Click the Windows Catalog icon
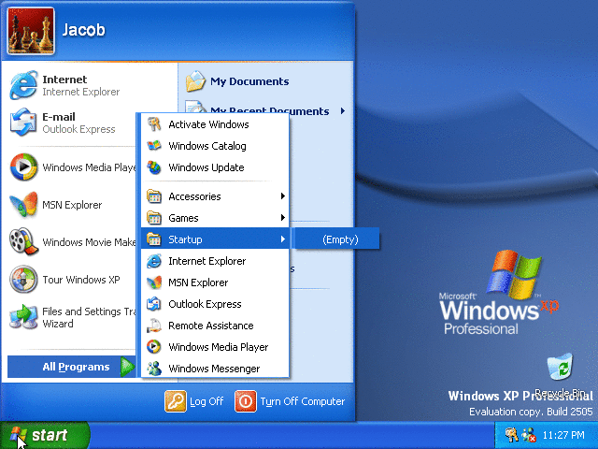Screen dimensions: 598x449 coord(154,146)
